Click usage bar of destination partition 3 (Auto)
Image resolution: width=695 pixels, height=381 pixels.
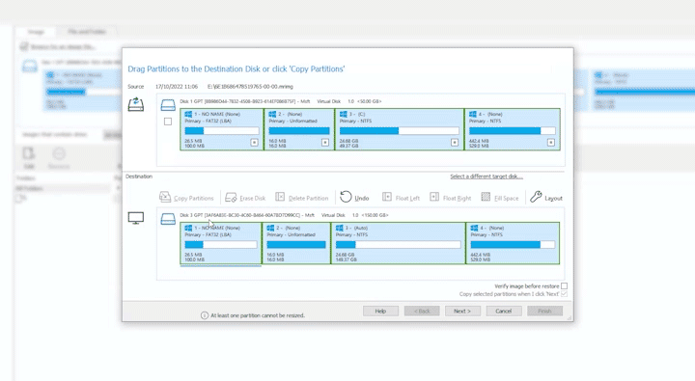tap(398, 245)
